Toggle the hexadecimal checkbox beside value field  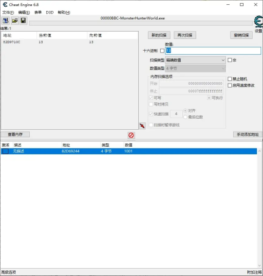(x=162, y=51)
